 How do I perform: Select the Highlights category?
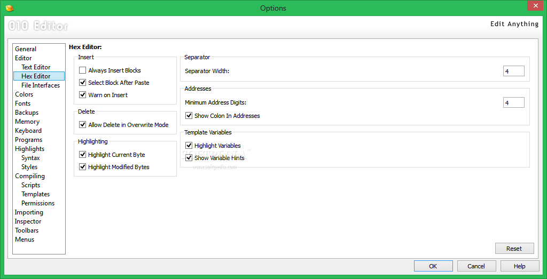pyautogui.click(x=30, y=149)
